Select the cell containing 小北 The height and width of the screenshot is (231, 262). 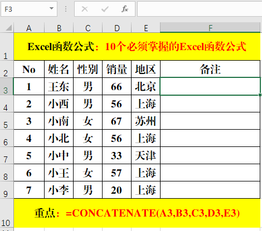point(59,138)
